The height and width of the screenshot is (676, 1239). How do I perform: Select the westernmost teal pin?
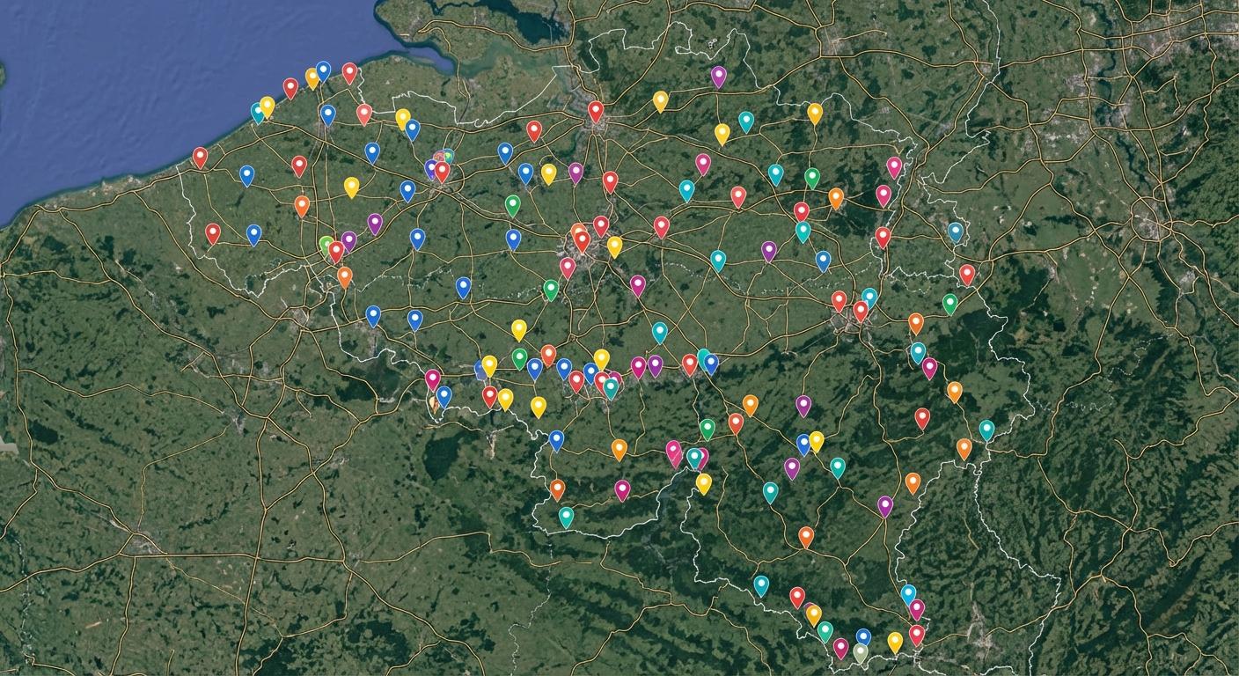pyautogui.click(x=258, y=112)
